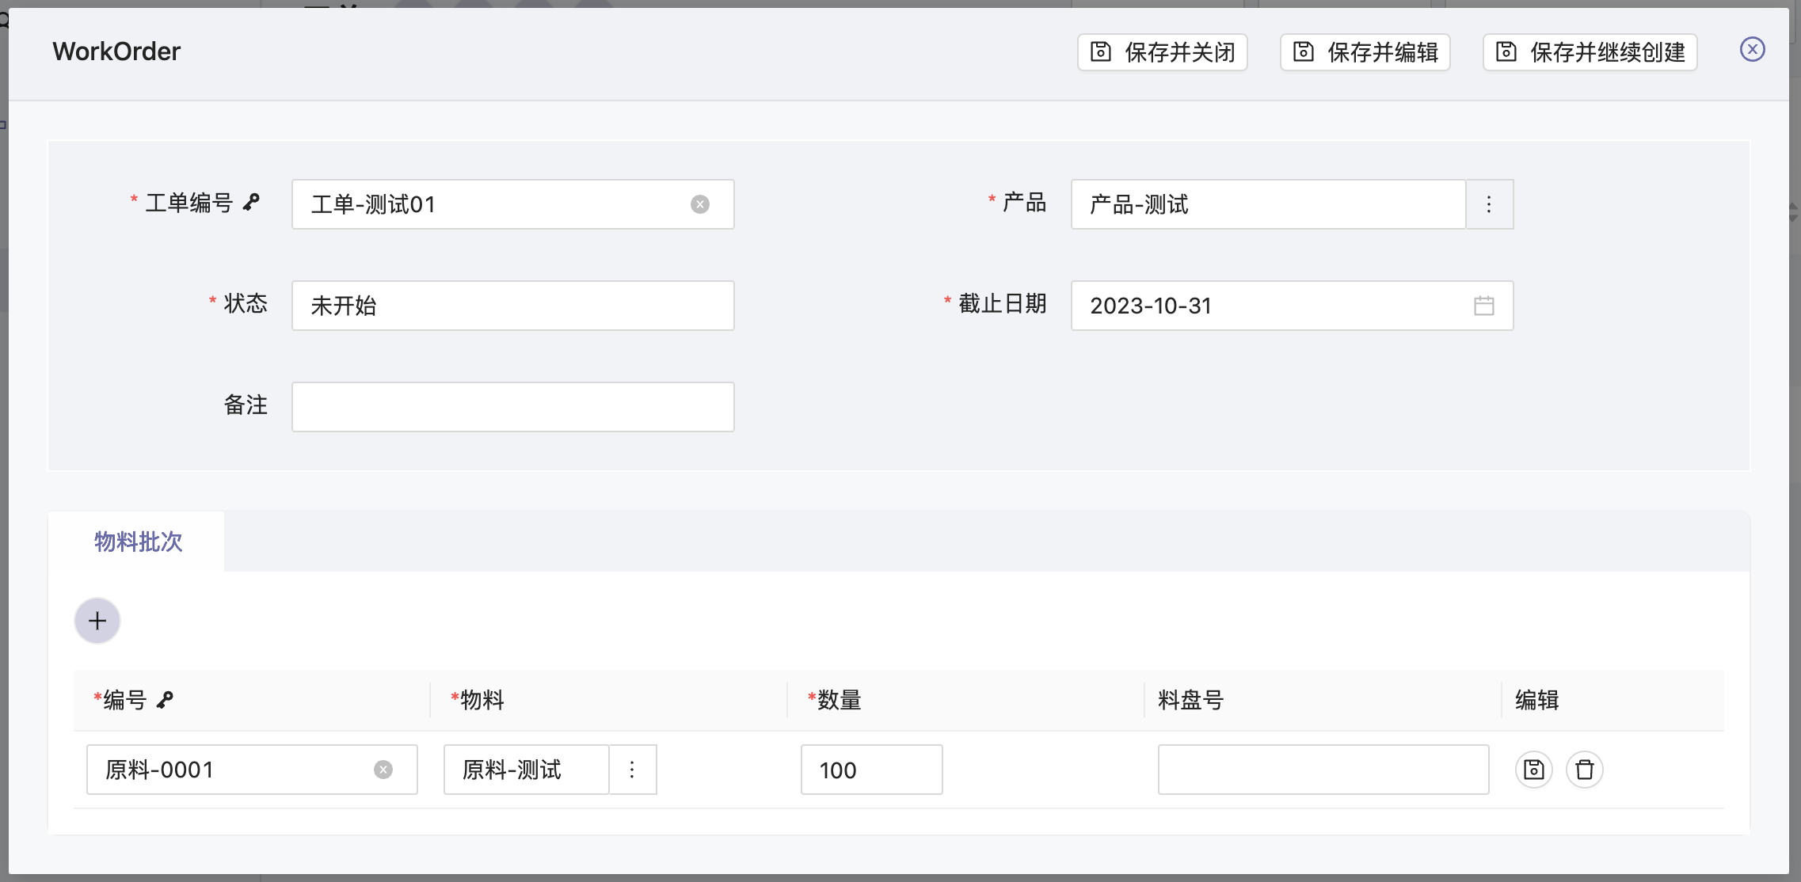Click the 数量 field showing 100
The image size is (1801, 882).
[871, 770]
